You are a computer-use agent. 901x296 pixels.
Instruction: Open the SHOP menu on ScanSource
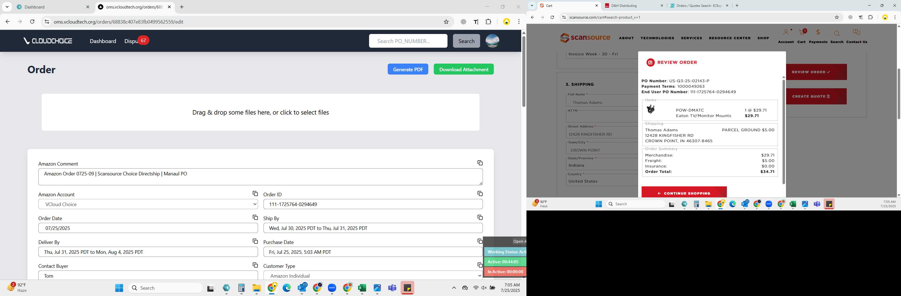click(x=763, y=38)
